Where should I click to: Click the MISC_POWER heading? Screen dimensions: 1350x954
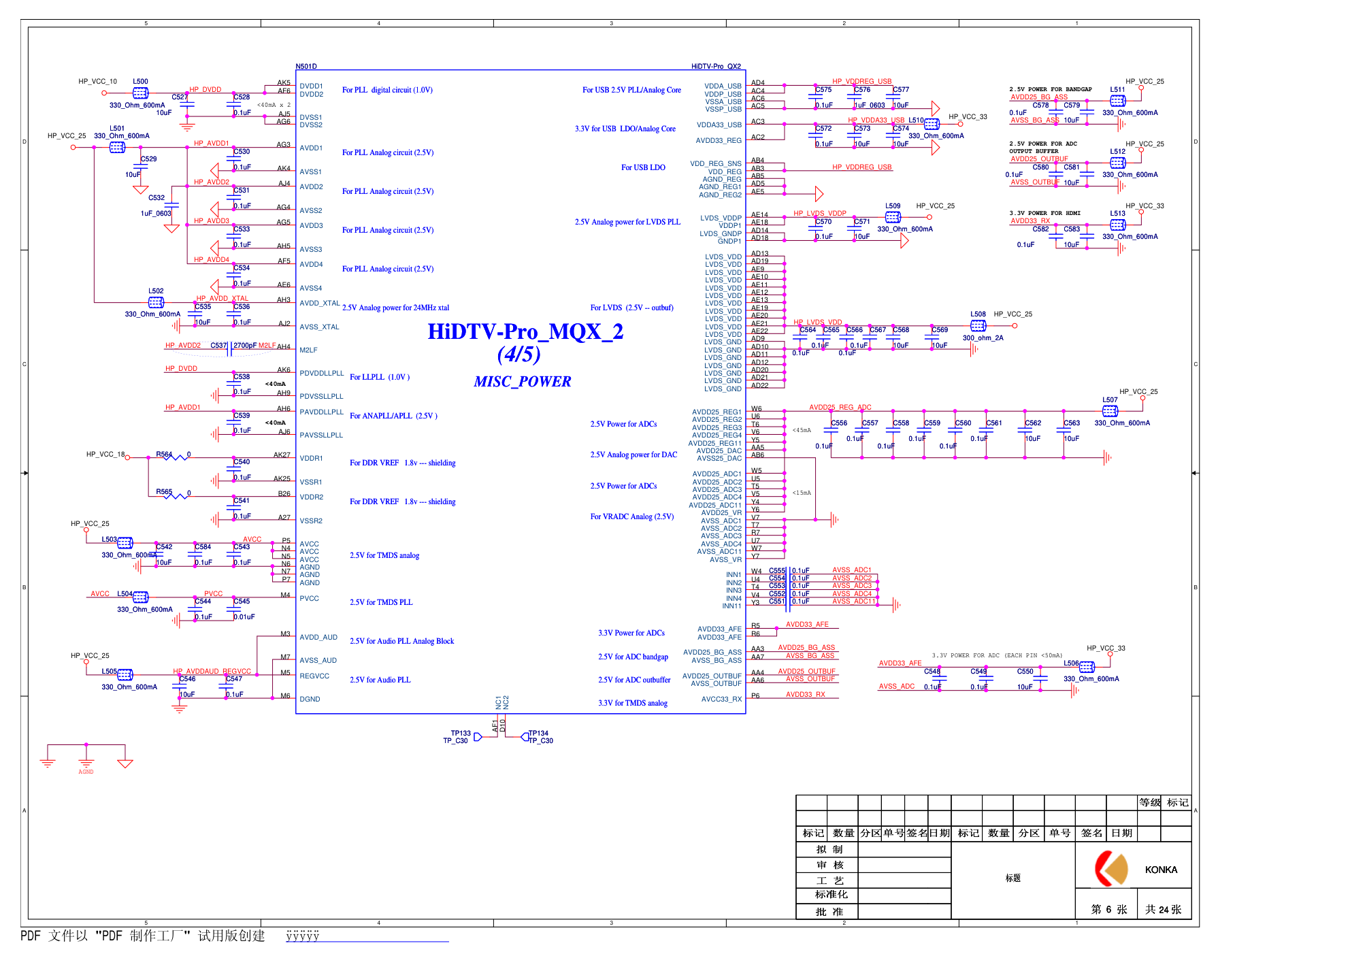tap(522, 382)
